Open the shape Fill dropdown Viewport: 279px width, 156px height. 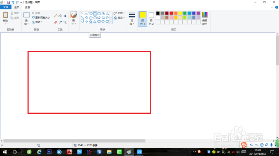pyautogui.click(x=119, y=18)
